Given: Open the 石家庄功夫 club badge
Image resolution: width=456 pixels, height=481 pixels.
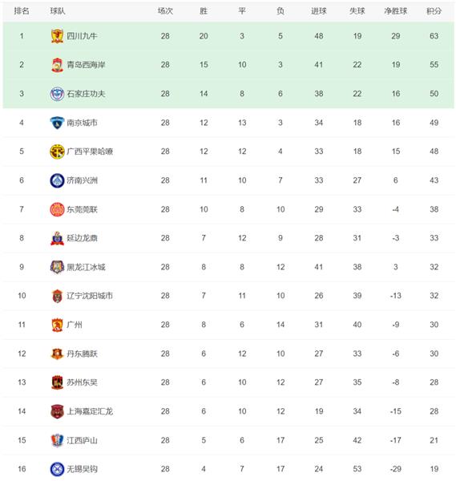Looking at the screenshot, I should tap(57, 94).
